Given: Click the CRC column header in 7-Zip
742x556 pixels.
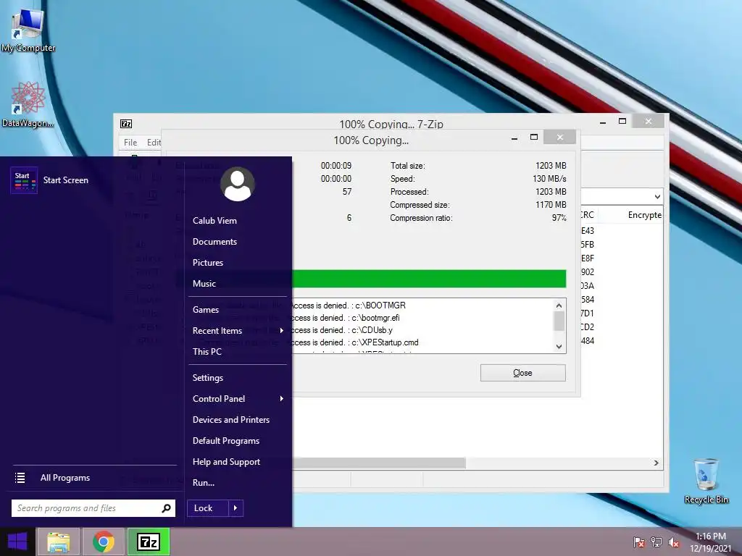Looking at the screenshot, I should (x=587, y=215).
